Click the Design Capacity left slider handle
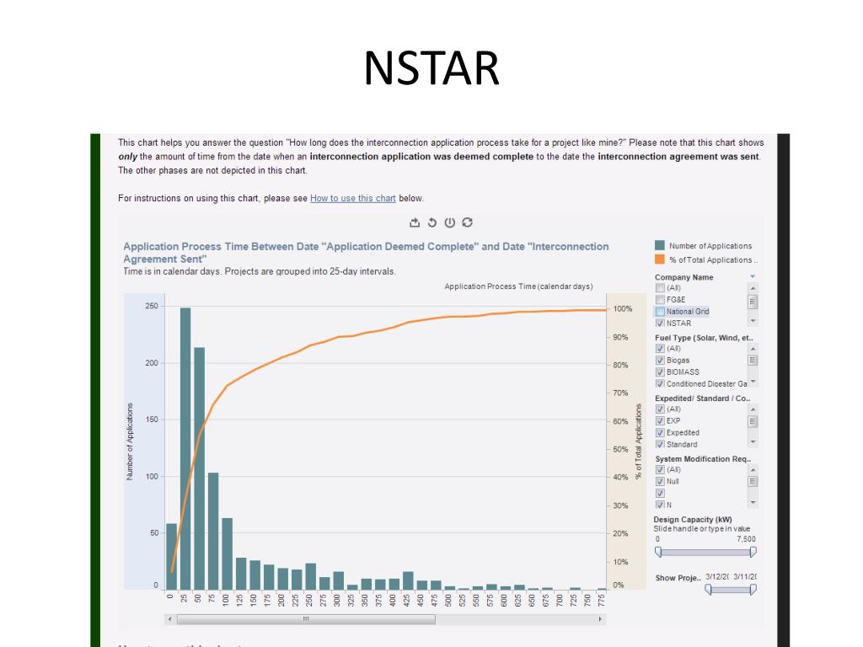The height and width of the screenshot is (647, 863). click(x=658, y=552)
